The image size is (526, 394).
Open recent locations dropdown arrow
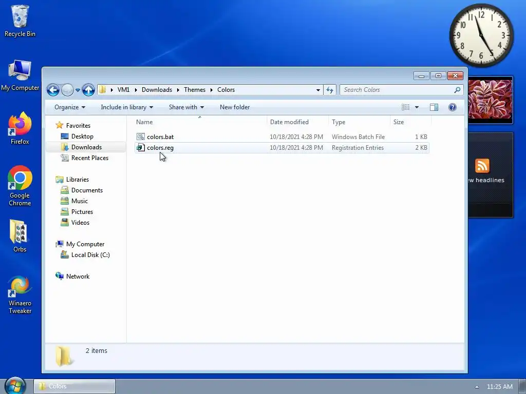tap(78, 90)
